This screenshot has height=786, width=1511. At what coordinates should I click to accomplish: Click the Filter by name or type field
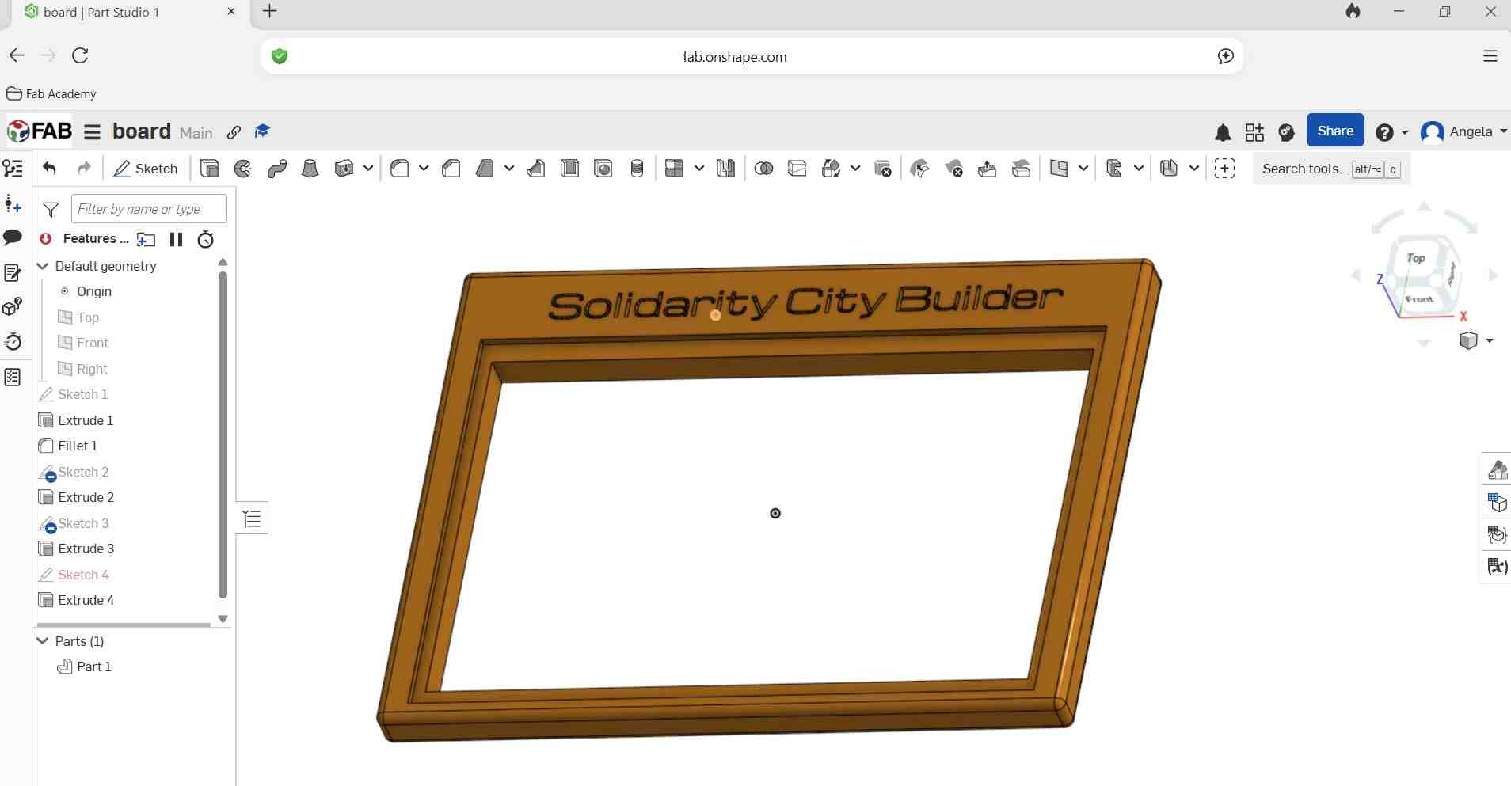149,209
